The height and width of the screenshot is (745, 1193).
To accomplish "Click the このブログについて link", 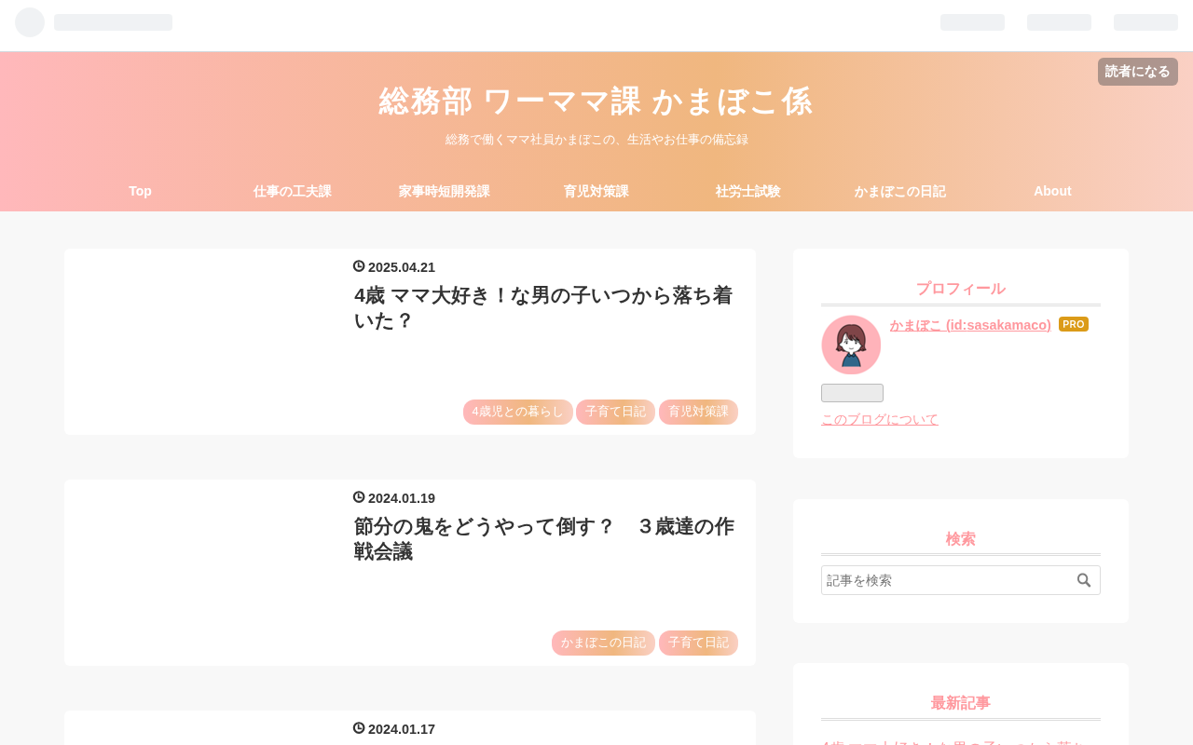I will [880, 419].
